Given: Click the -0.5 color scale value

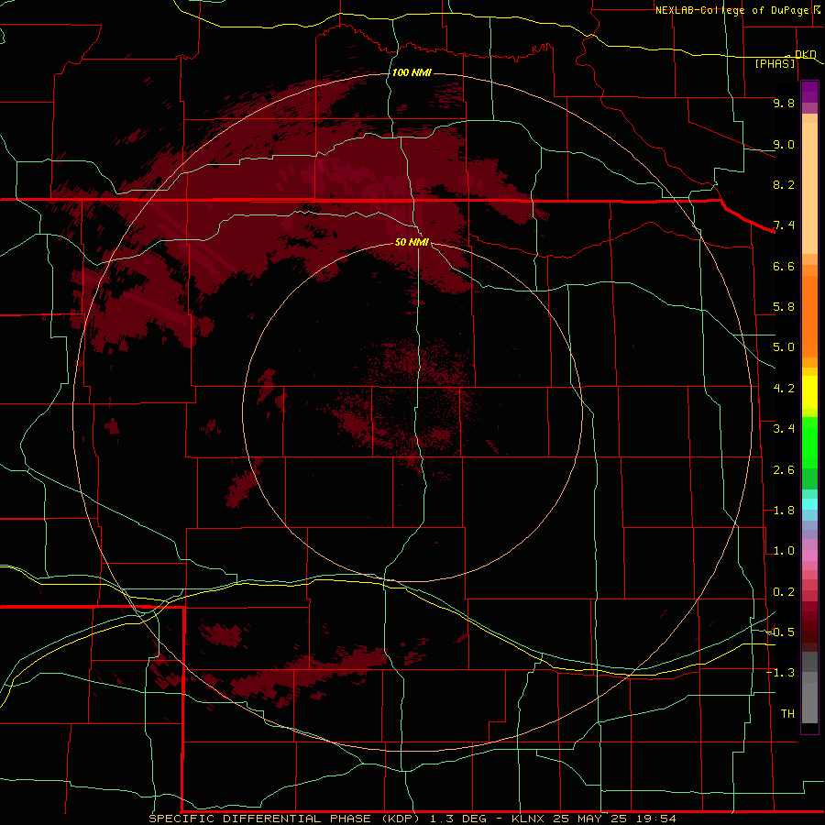Looking at the screenshot, I should (780, 632).
